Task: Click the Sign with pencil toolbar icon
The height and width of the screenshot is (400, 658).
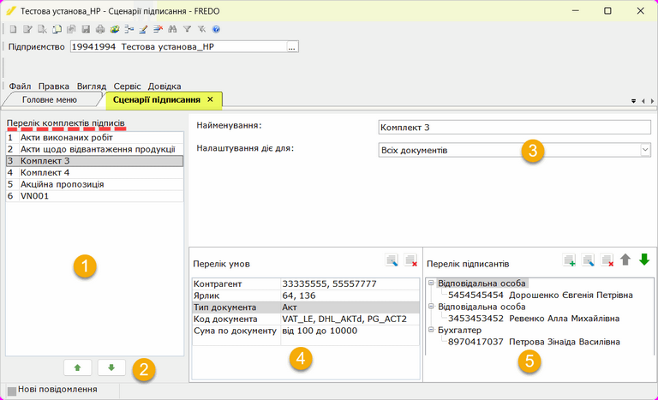Action: click(144, 29)
